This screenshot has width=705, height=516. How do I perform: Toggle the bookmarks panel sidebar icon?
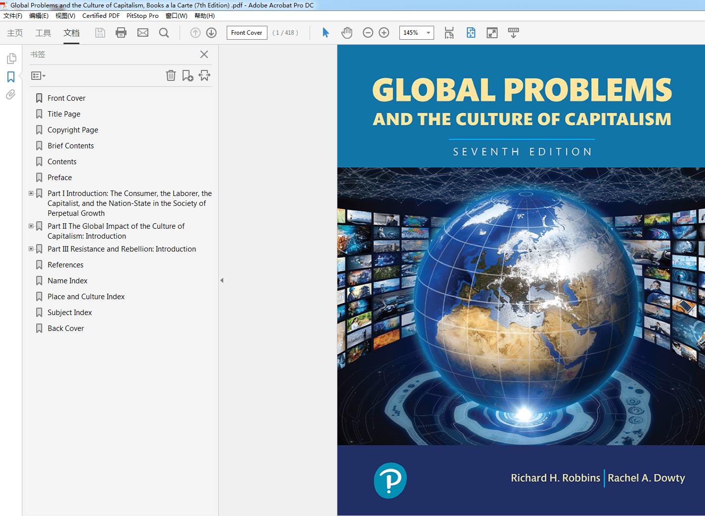click(x=11, y=77)
